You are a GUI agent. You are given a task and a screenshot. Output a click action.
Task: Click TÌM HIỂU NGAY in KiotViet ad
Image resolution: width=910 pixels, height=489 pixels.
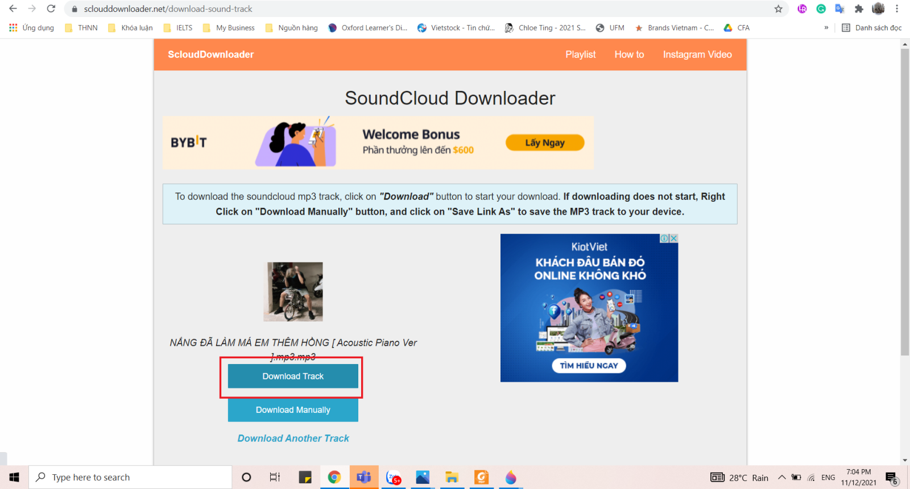[x=589, y=366]
